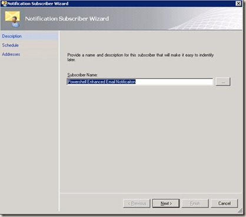Close the wizard with the X button

click(238, 4)
